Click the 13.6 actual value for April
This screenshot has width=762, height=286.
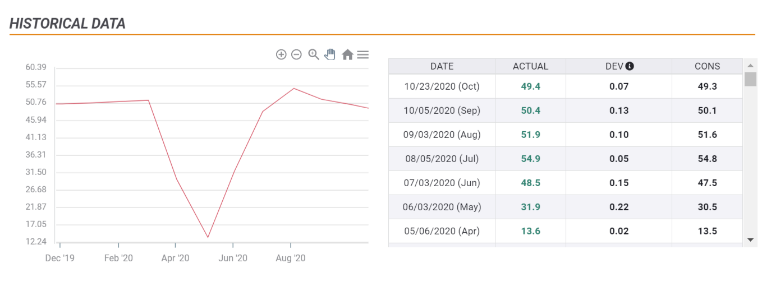(x=530, y=231)
